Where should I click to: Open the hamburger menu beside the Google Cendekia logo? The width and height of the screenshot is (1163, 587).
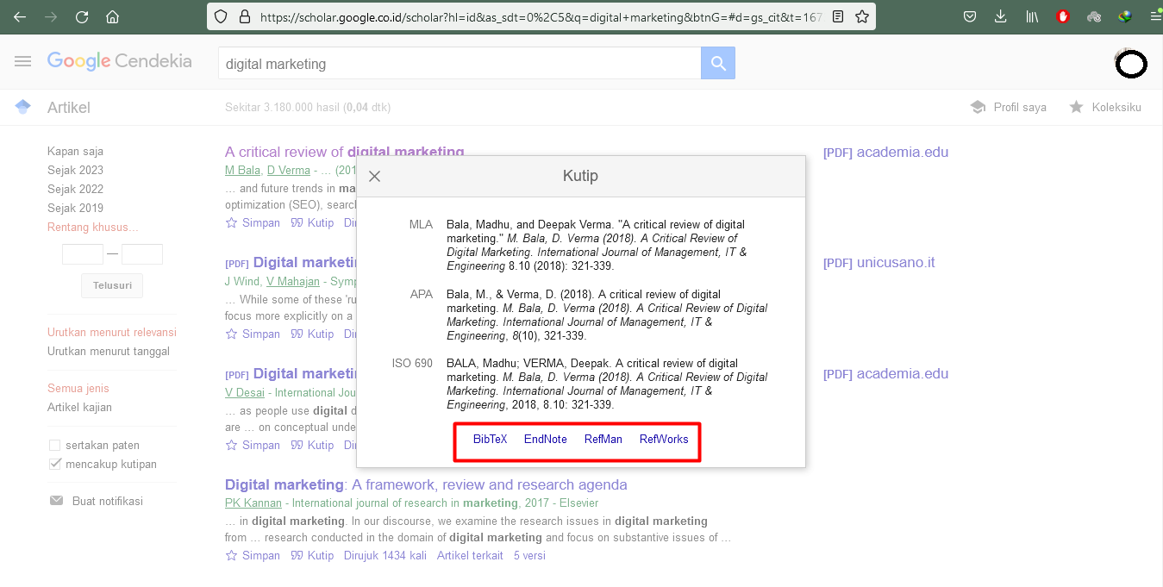coord(23,61)
